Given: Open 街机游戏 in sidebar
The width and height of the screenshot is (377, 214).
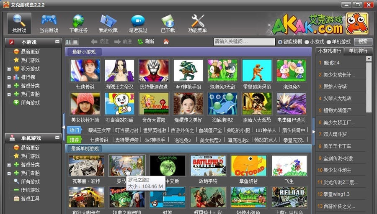Looking at the screenshot, I should 30,190.
